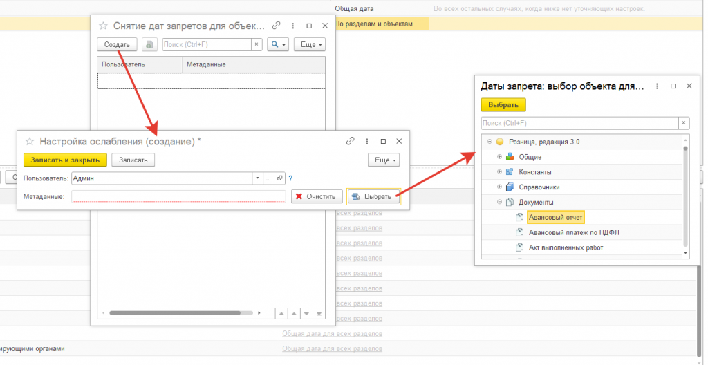This screenshot has height=365, width=708.
Task: Open Еще menu in Настройка ослабления form
Action: tap(384, 160)
